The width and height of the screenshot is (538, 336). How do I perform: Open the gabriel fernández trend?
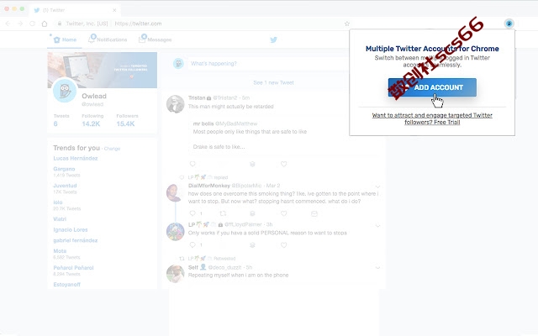click(x=76, y=240)
